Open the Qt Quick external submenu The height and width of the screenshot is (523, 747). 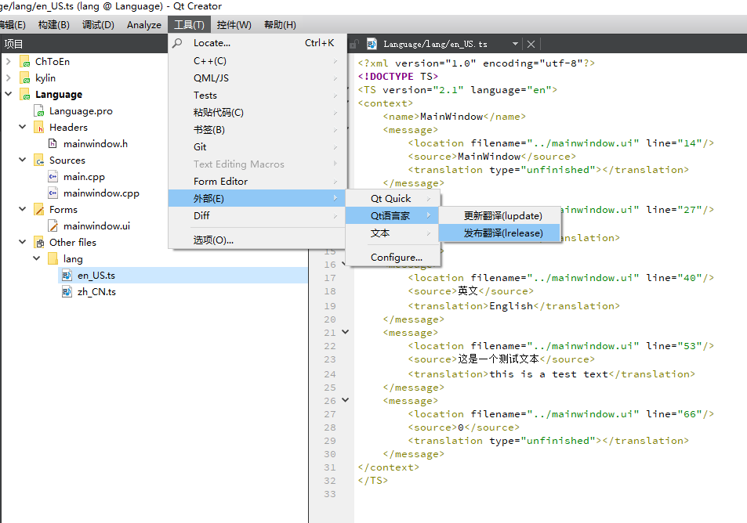point(393,198)
